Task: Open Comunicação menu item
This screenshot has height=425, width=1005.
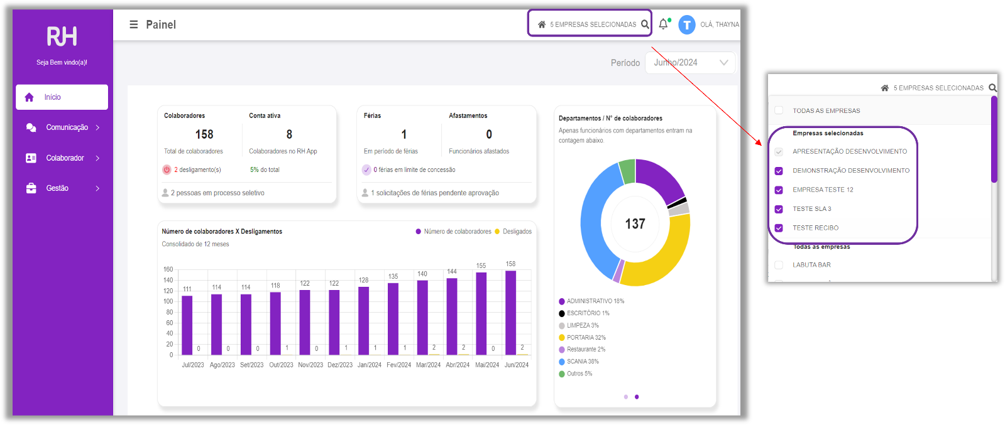Action: [62, 127]
